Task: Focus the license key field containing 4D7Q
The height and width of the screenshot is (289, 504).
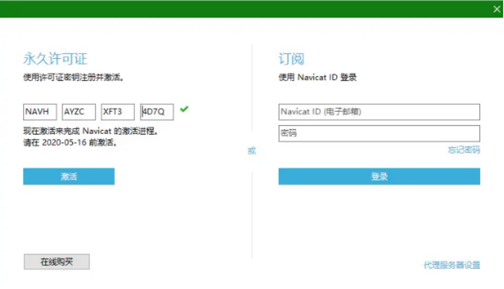Action: (157, 112)
